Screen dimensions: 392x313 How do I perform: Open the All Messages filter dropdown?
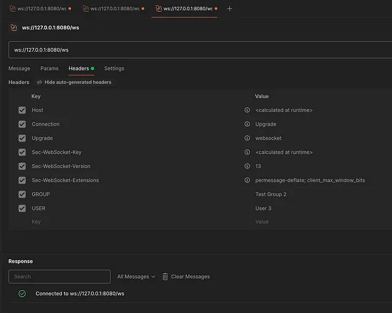click(x=136, y=277)
